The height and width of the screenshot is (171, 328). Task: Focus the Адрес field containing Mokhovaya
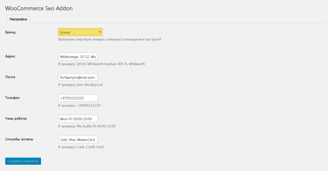(x=78, y=56)
